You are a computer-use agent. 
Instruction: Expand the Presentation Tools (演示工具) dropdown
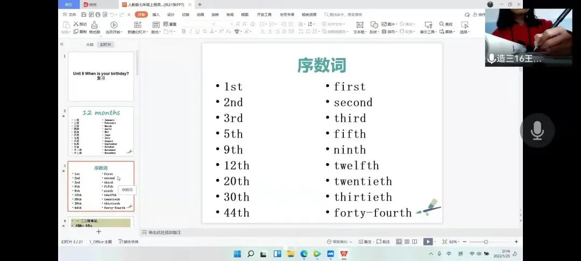pos(428,32)
